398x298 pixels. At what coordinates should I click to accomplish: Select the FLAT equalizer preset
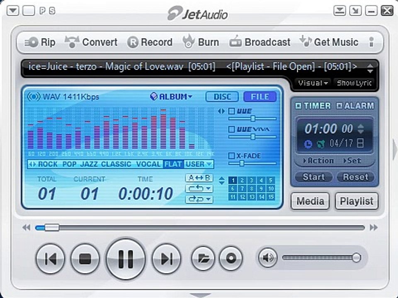point(173,164)
